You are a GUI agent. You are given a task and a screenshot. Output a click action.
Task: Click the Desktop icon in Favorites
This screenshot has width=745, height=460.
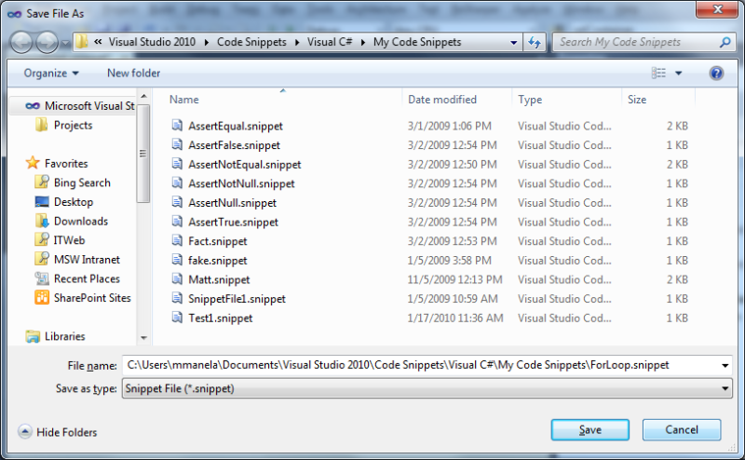(42, 202)
